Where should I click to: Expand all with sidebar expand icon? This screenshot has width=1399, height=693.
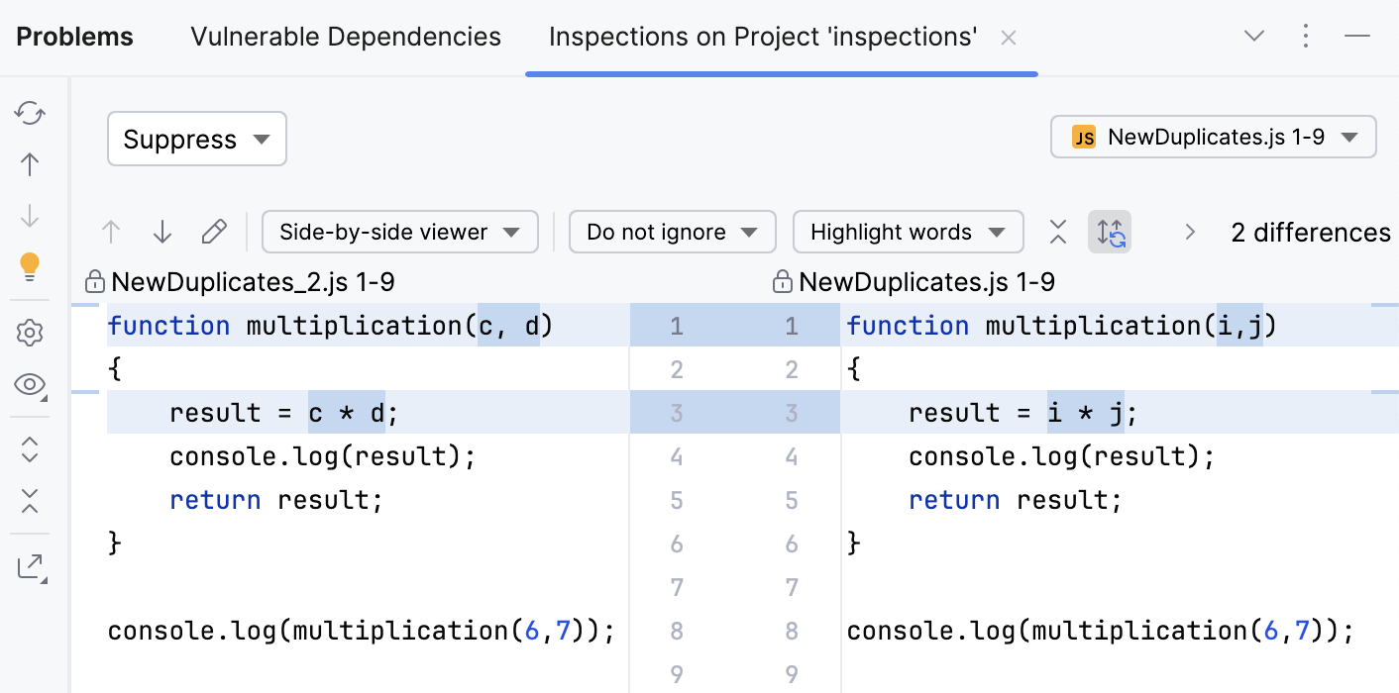pyautogui.click(x=30, y=449)
